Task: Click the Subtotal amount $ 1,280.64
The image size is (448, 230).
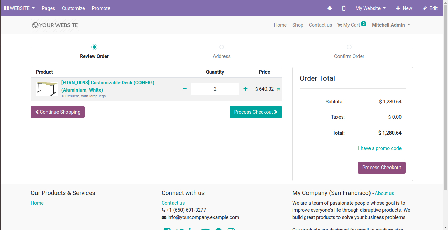Action: click(390, 102)
